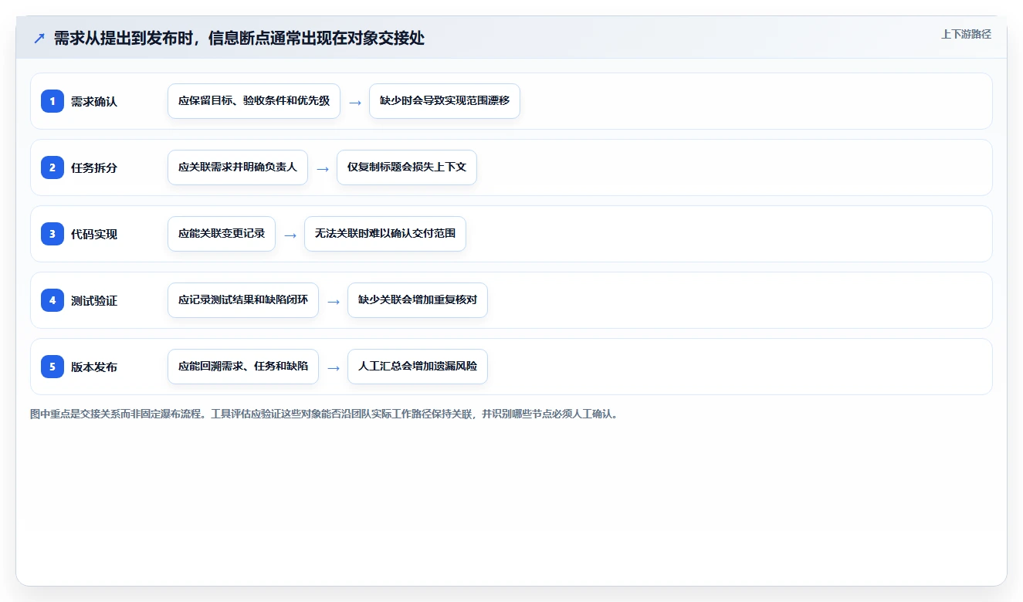Click the arrow icon beside the title
This screenshot has width=1023, height=602.
point(39,39)
